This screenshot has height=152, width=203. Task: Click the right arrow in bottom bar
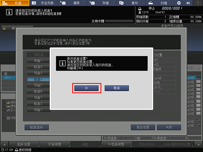pos(199,145)
